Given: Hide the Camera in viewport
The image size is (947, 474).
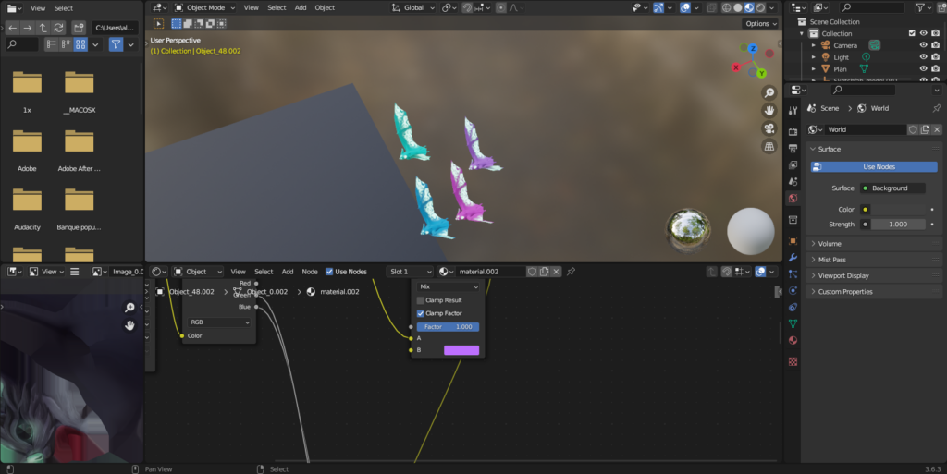Looking at the screenshot, I should pos(923,45).
